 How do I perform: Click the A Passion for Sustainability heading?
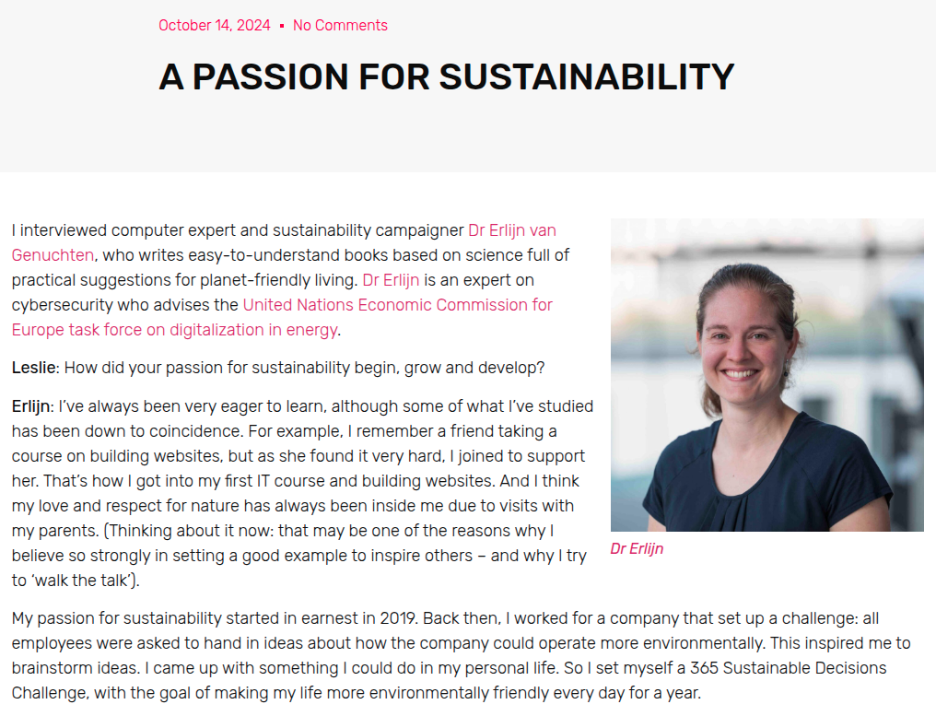446,76
